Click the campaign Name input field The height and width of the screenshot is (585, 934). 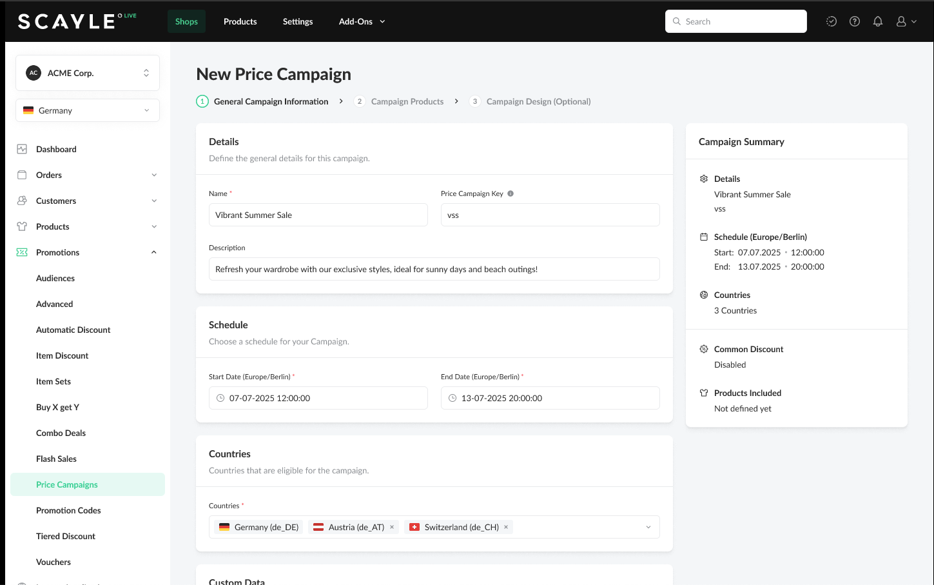point(318,215)
